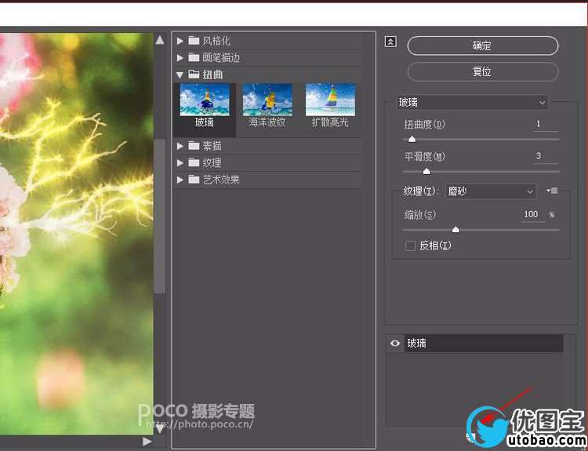
Task: Click the 缩放 label text
Action: (420, 215)
